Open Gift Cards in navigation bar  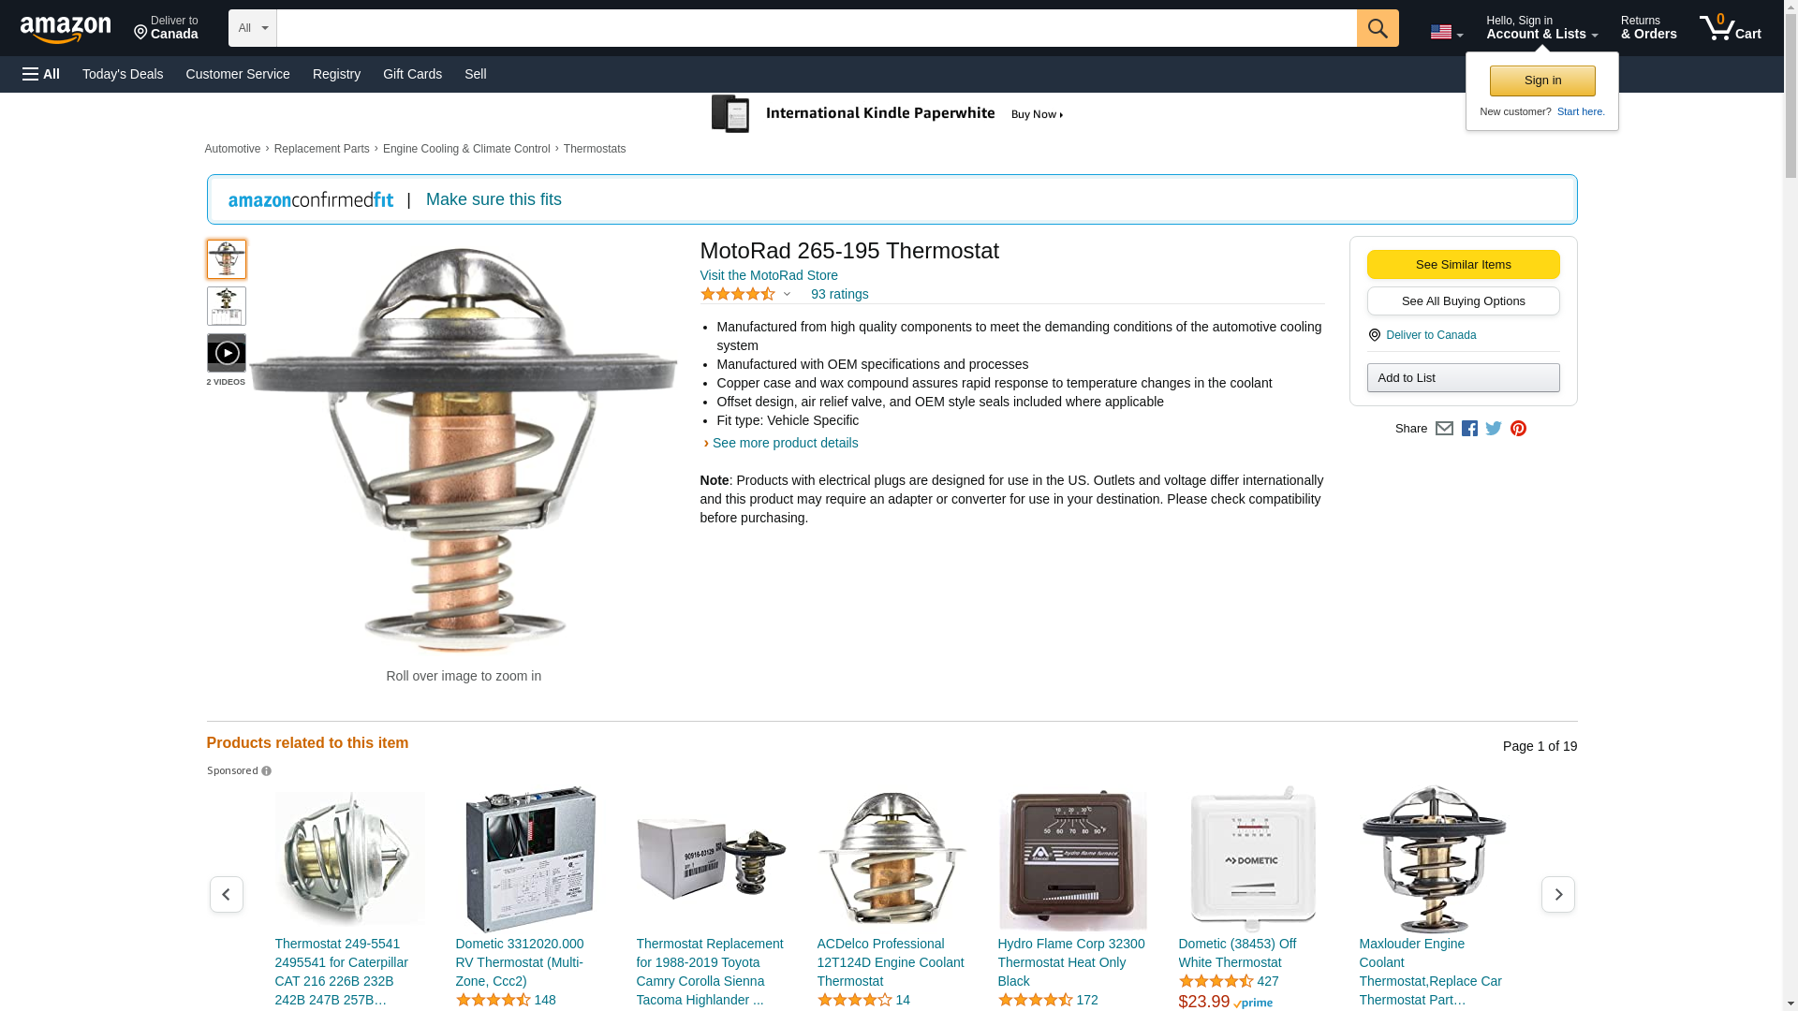pos(412,74)
